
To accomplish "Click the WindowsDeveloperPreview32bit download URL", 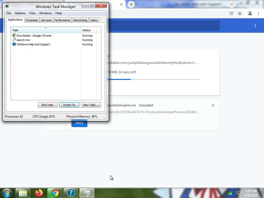I will 154,112.
